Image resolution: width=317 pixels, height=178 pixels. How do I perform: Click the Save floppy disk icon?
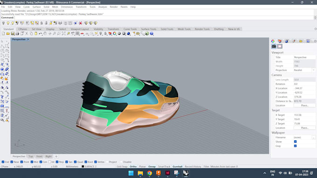pos(13,33)
